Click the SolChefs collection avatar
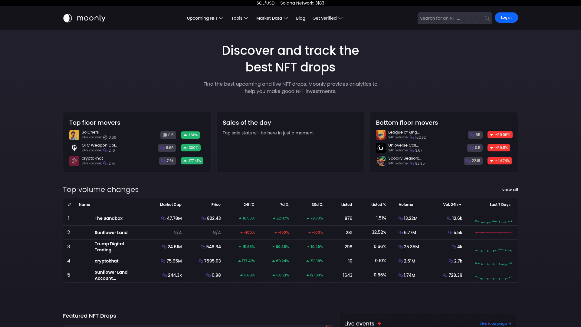This screenshot has height=327, width=581. 74,135
